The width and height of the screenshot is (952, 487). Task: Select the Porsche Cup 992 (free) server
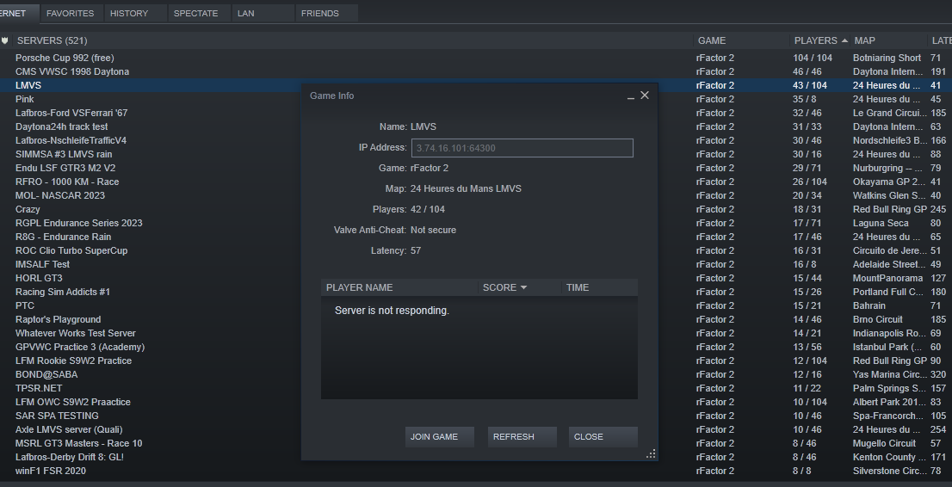65,58
